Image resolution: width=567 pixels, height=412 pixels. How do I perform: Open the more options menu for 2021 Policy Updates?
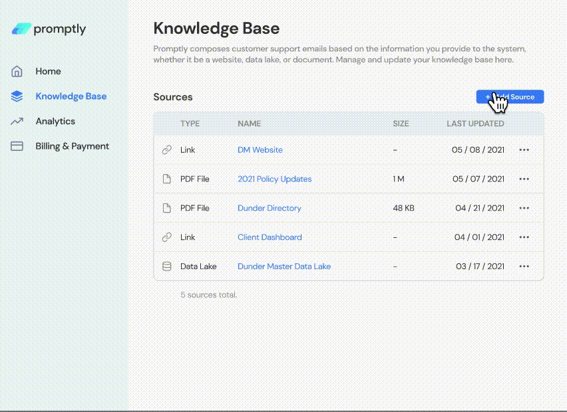pyautogui.click(x=524, y=179)
